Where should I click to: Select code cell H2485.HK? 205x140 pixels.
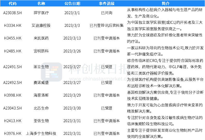[x=13, y=51]
